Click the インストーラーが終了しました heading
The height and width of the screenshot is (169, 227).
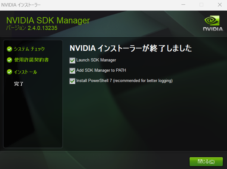[131, 48]
